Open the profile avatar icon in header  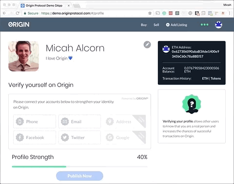coord(218,24)
